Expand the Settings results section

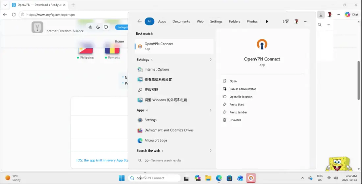coord(211,60)
